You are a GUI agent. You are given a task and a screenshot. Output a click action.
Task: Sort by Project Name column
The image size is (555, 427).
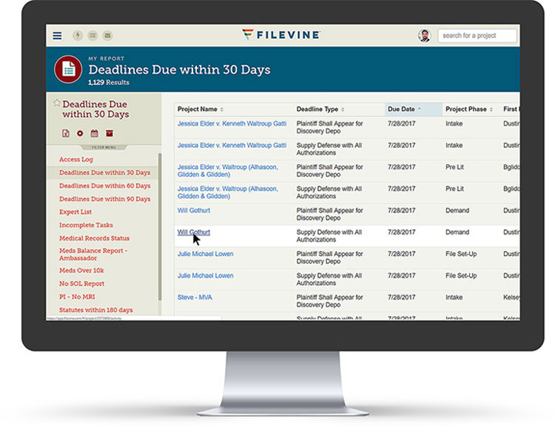pyautogui.click(x=201, y=109)
